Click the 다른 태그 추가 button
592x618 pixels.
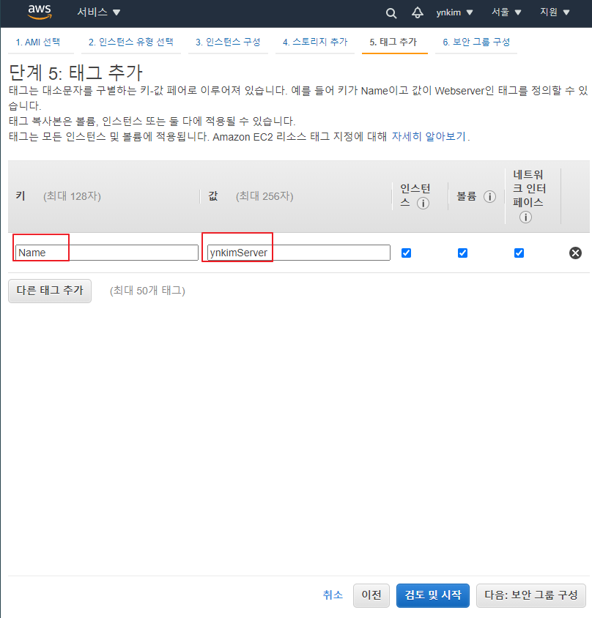(x=50, y=291)
